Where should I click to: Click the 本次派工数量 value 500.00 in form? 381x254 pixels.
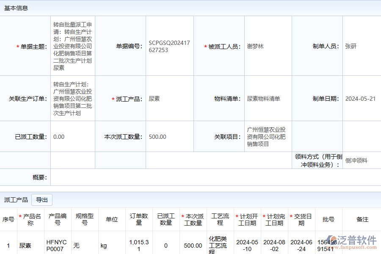(157, 137)
